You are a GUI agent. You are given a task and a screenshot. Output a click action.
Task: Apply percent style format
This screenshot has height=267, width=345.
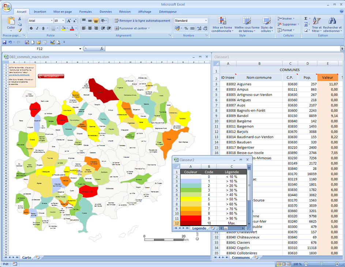click(186, 28)
